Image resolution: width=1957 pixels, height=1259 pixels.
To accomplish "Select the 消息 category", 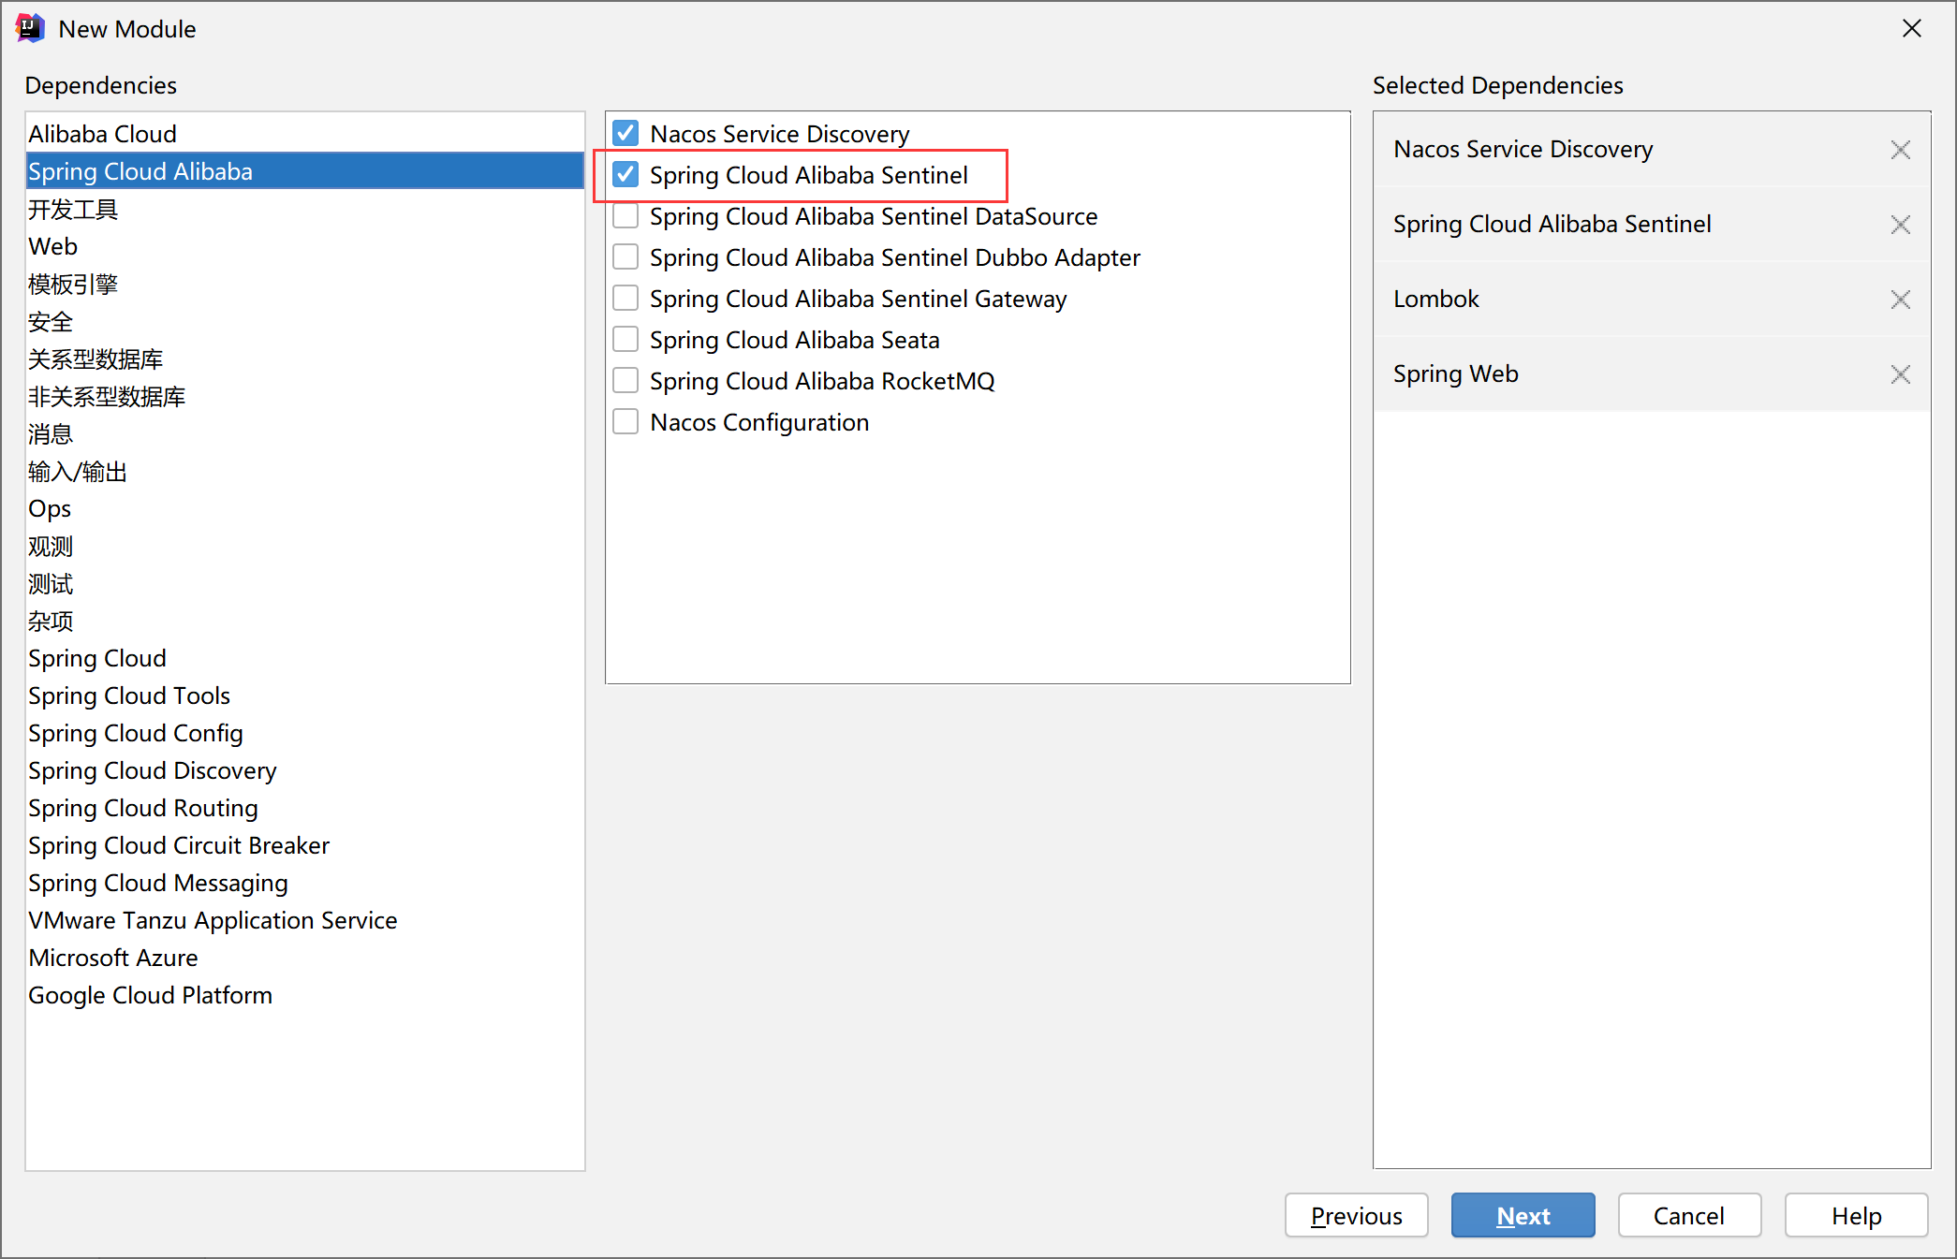I will [304, 433].
